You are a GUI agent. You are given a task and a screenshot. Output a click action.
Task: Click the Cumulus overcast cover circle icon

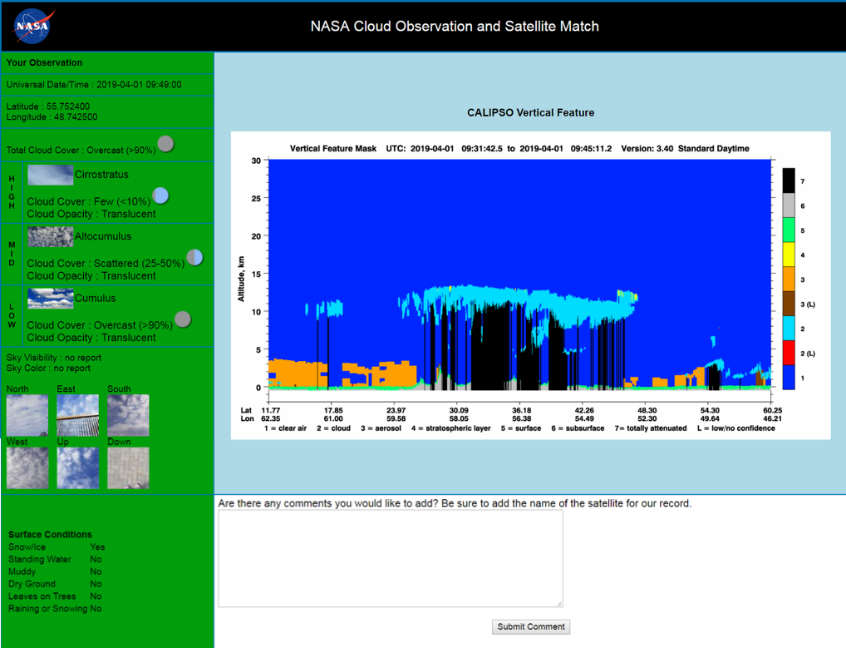(183, 319)
